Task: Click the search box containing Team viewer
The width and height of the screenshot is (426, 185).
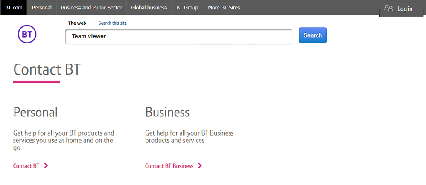Action: pos(179,37)
